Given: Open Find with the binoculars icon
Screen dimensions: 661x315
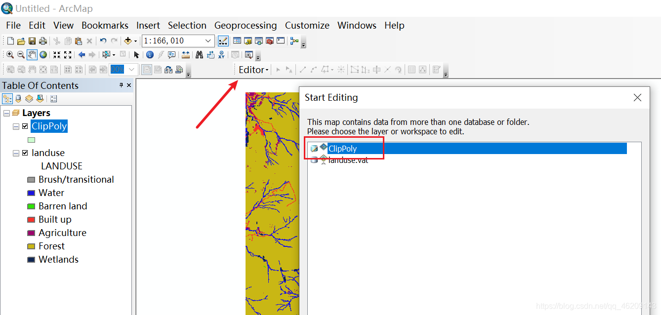Looking at the screenshot, I should point(200,55).
